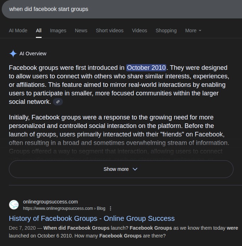Click the search box containing 'when did facebook start groups'
The height and width of the screenshot is (246, 242).
(x=122, y=9)
